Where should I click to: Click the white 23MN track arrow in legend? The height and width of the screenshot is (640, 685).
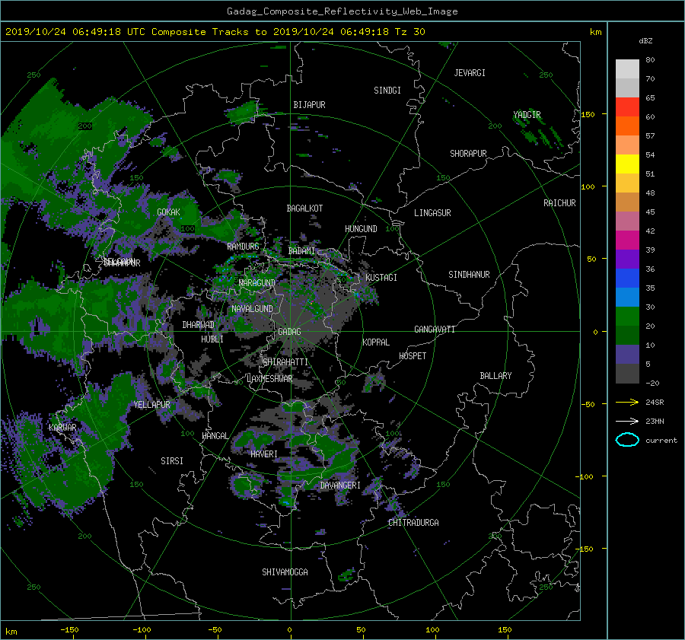[x=627, y=421]
